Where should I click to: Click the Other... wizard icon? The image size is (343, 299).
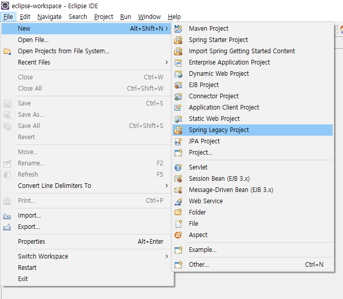click(178, 265)
